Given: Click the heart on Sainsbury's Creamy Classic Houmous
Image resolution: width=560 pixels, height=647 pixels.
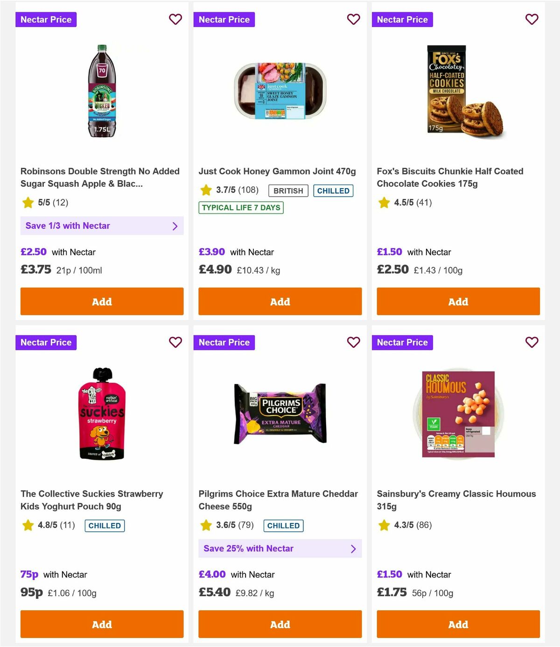Looking at the screenshot, I should pyautogui.click(x=532, y=342).
